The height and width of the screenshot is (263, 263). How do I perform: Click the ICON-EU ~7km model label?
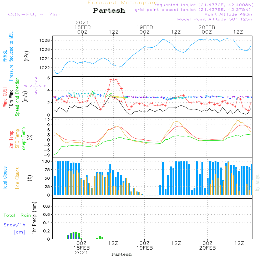click(x=34, y=14)
